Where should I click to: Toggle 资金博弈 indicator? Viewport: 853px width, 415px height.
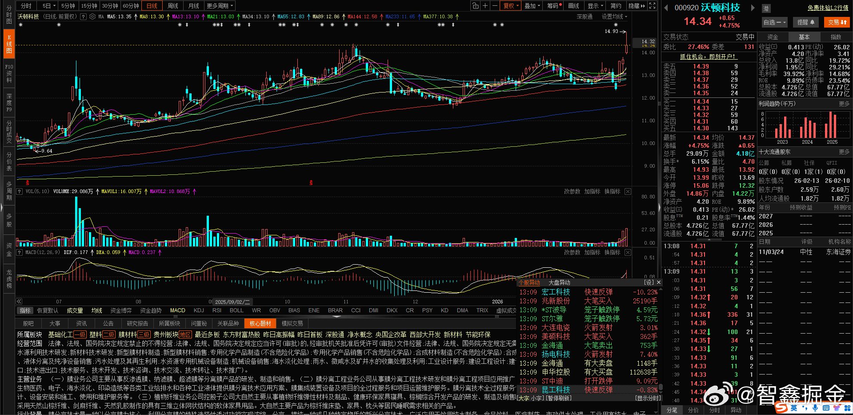(121, 310)
